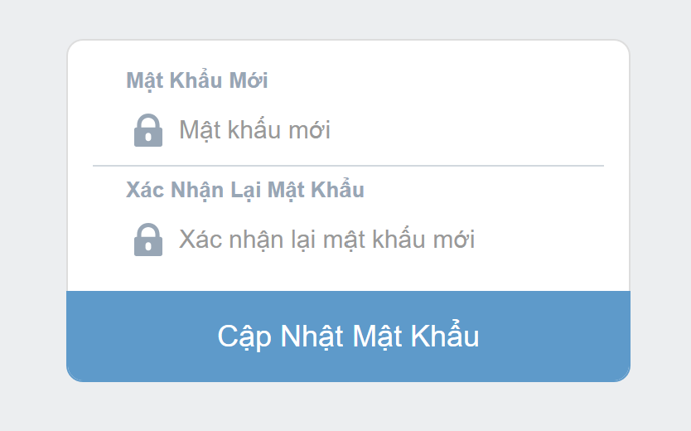
Task: Click empty space right of confirm password placeholder
Action: (x=540, y=240)
